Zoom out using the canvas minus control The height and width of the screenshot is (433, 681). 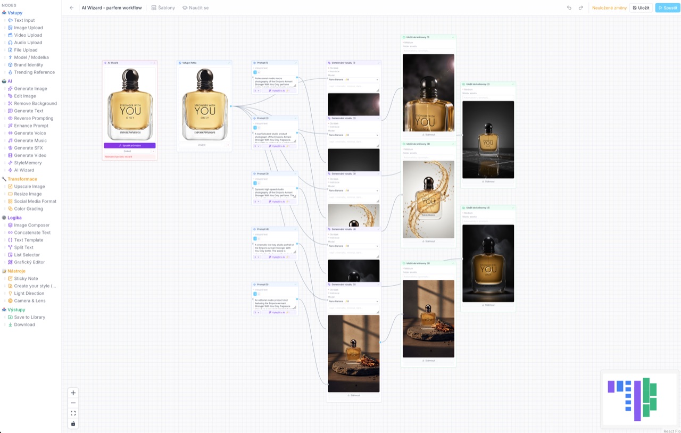(x=73, y=403)
